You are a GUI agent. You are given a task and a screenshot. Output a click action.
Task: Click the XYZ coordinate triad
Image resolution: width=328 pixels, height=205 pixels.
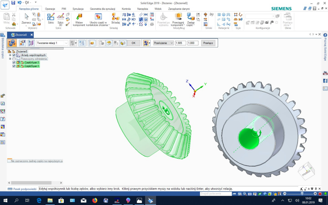195,89
